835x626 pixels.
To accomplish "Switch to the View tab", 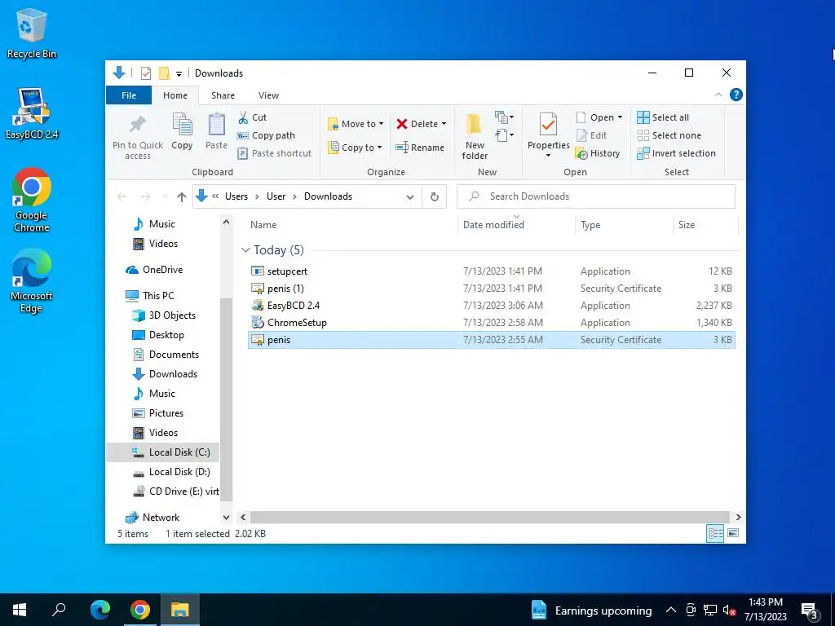I will point(268,95).
